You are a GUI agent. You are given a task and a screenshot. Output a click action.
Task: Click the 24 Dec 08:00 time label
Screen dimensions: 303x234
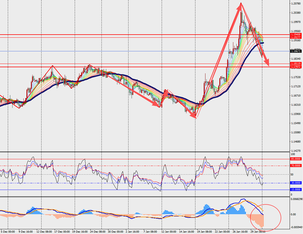(x=98, y=232)
